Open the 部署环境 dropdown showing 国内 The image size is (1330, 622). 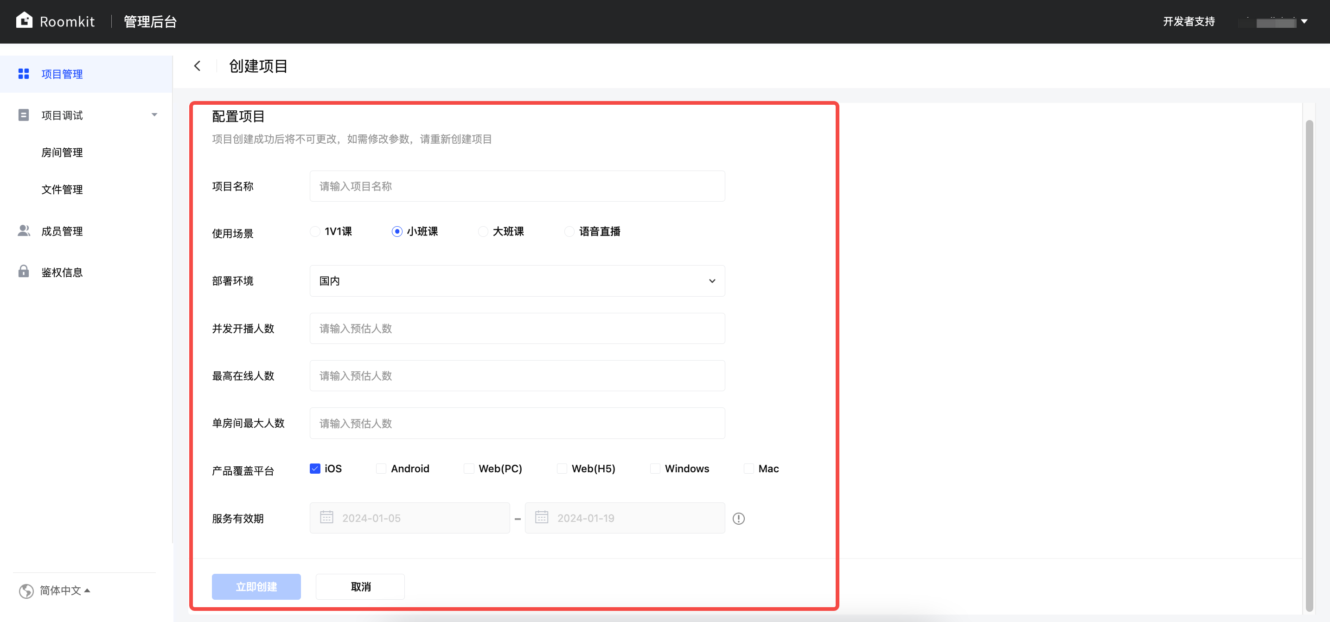tap(517, 281)
